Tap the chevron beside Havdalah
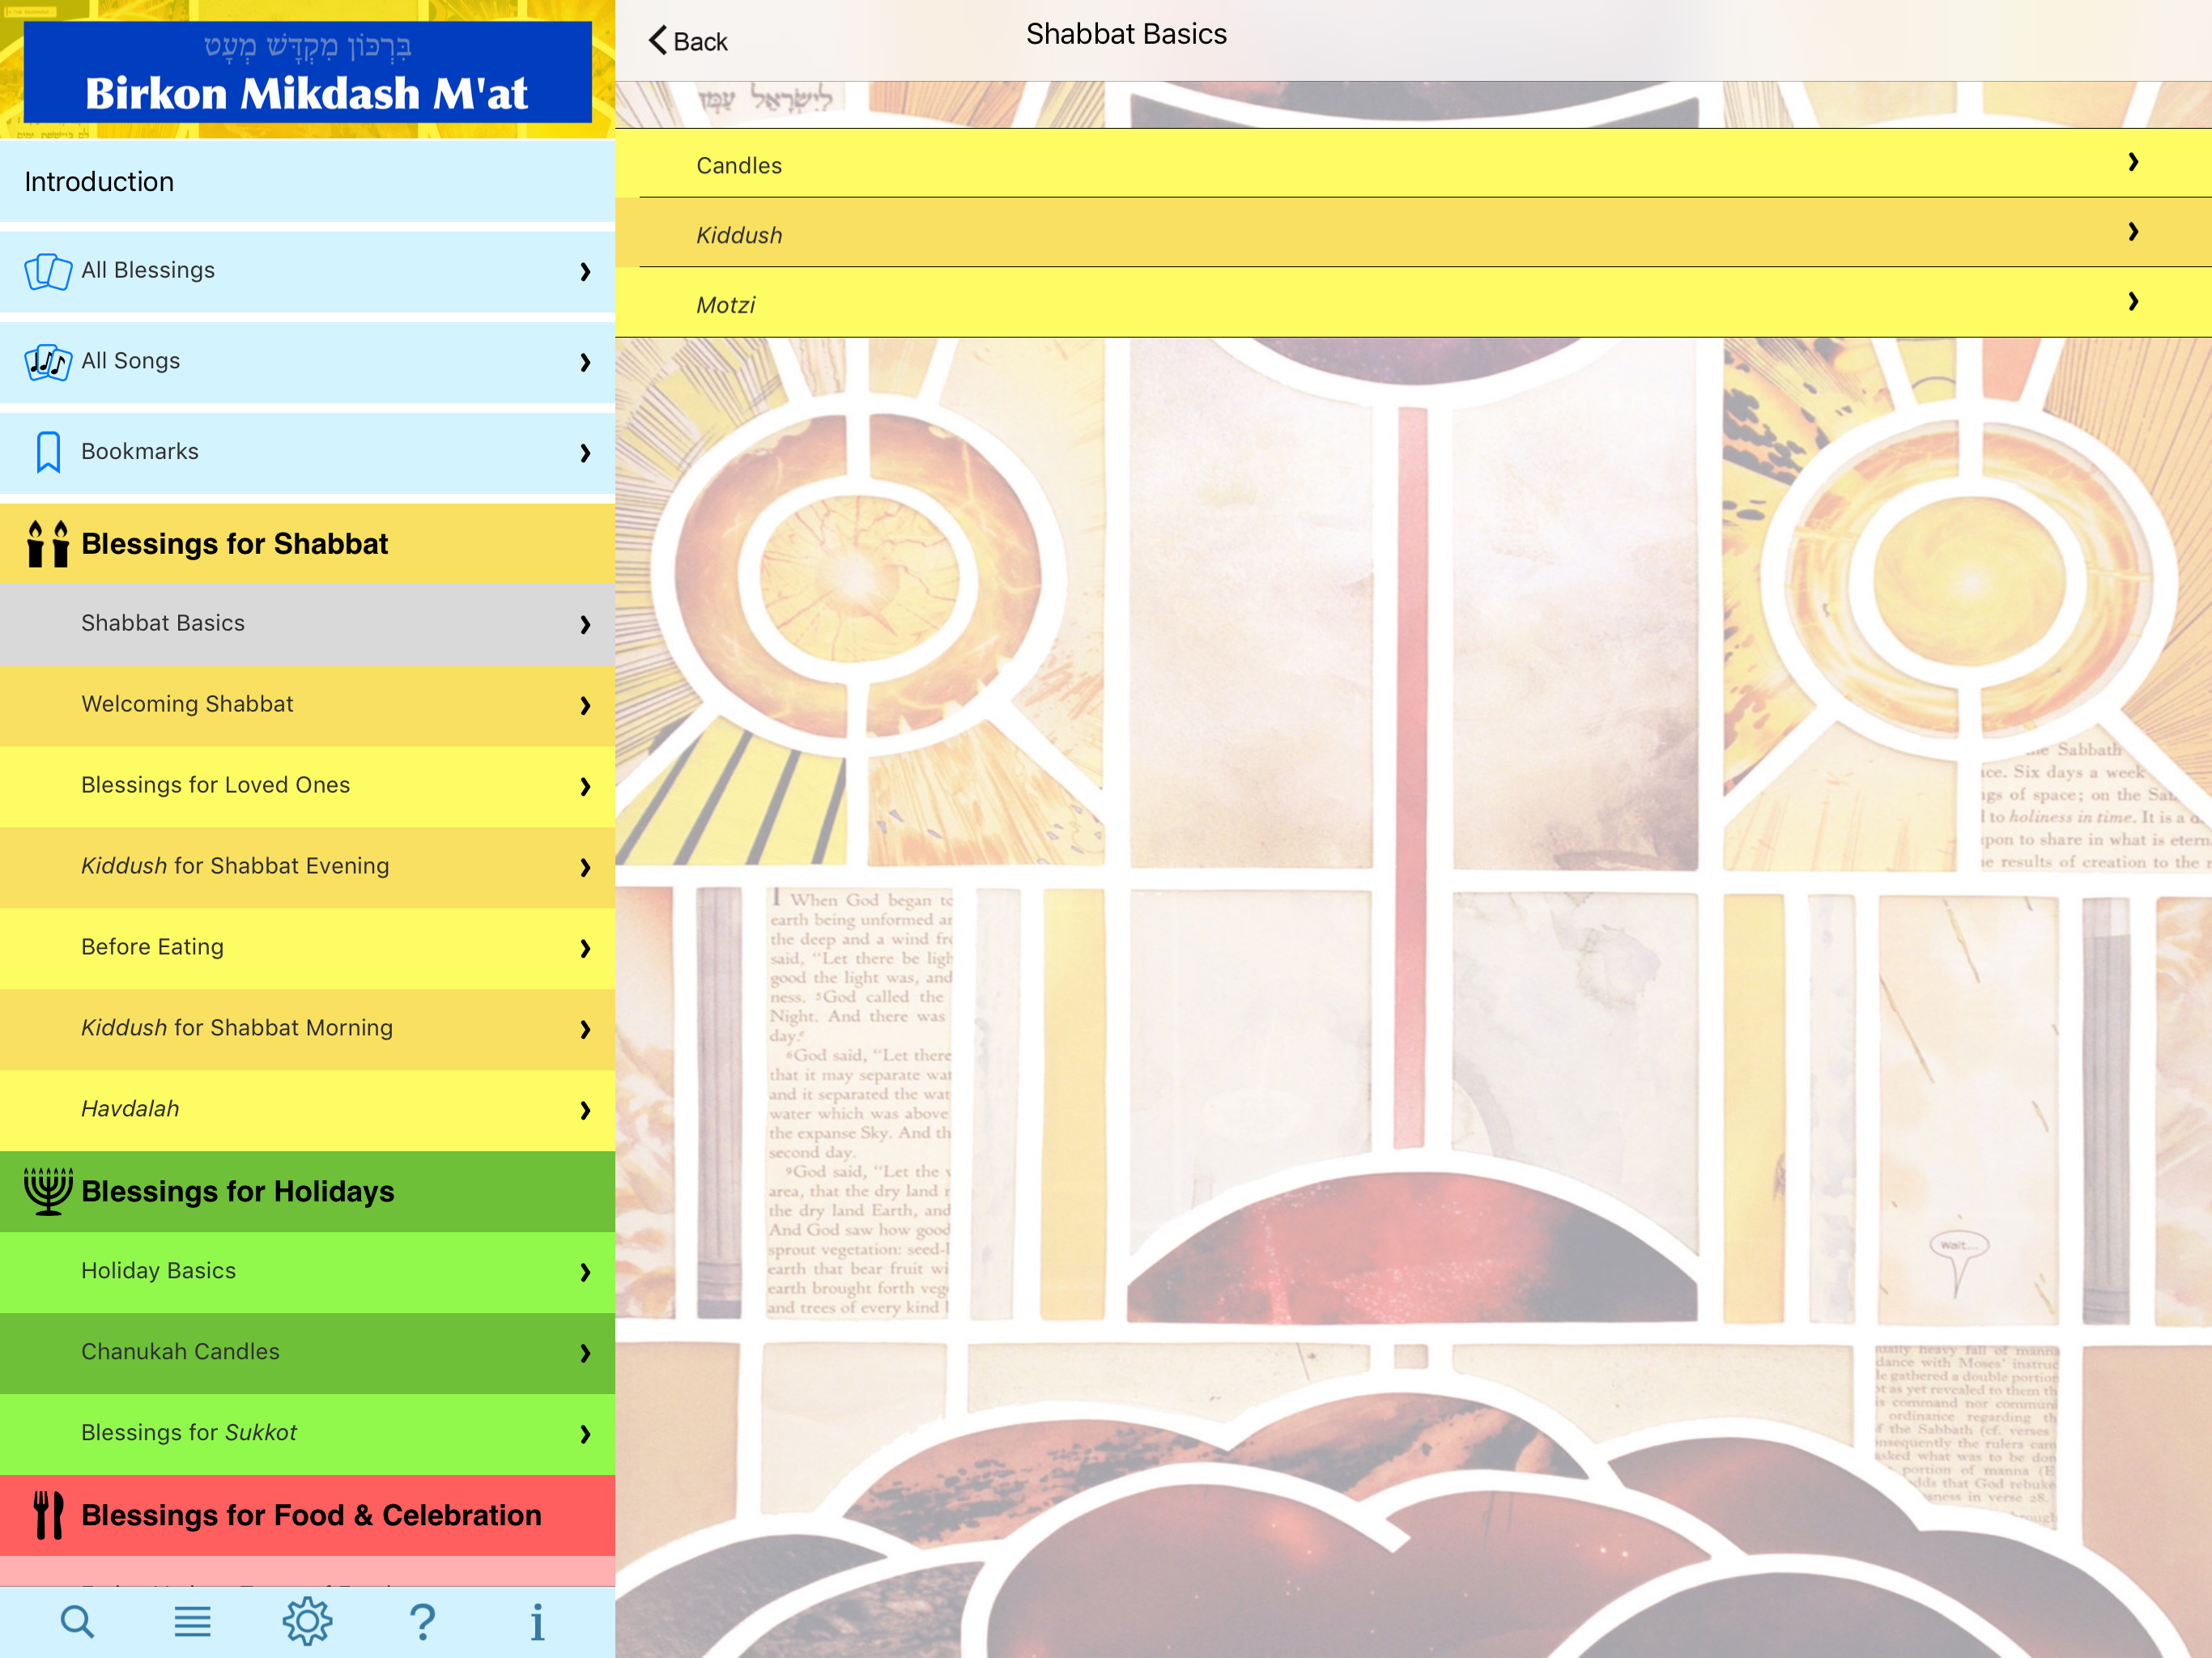Screen dimensions: 2212x1658 [585, 1111]
